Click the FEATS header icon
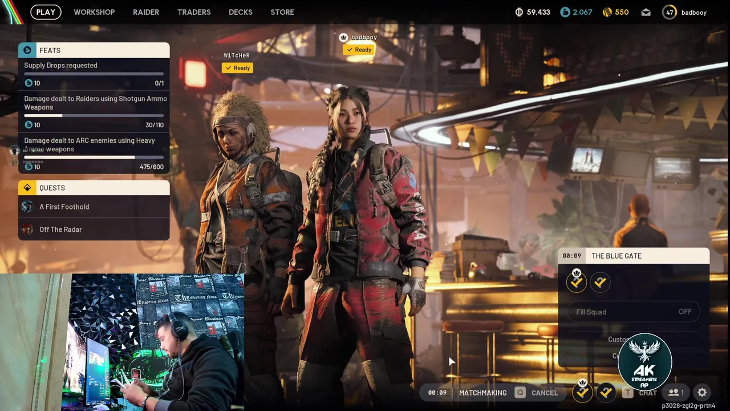730x411 pixels. click(27, 50)
